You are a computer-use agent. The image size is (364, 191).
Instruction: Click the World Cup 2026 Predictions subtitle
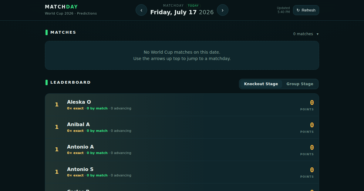(71, 13)
